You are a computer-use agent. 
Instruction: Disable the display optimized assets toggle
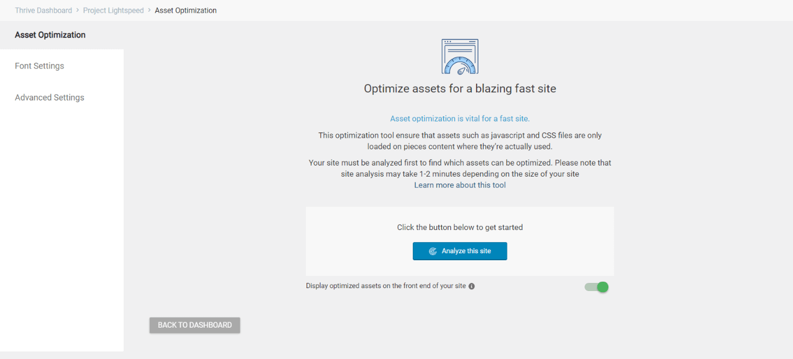click(597, 287)
